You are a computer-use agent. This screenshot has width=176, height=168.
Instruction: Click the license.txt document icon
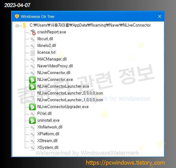[32, 52]
